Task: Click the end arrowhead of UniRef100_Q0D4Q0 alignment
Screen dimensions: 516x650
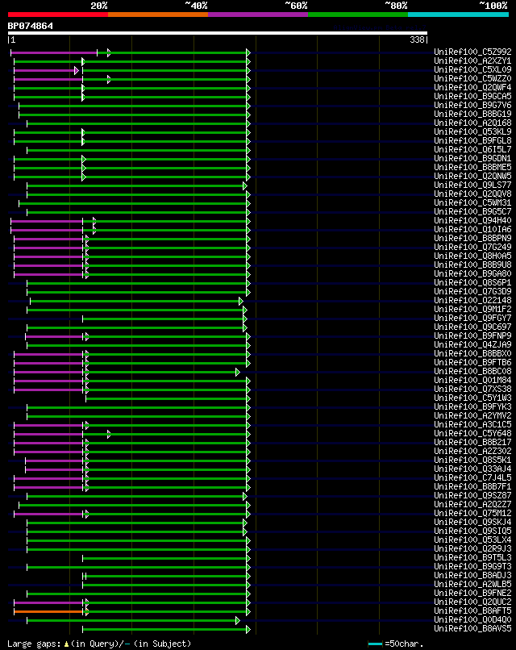Action: click(x=238, y=621)
